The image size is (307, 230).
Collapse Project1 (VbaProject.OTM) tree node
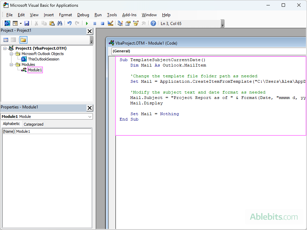[x=5, y=48]
